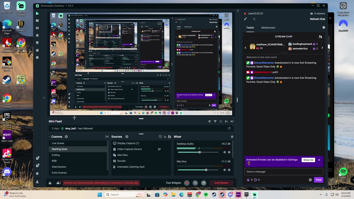Edit stream info pencil icon
Image resolution: width=354 pixels, height=199 pixels.
(245, 19)
